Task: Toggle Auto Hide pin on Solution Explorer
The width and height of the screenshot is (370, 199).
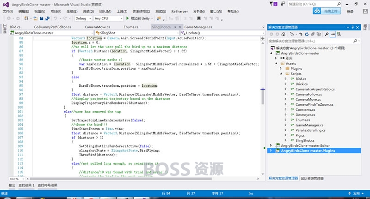Action: tap(353, 27)
